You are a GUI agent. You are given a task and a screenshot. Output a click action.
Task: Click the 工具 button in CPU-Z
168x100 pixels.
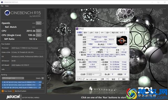click(102, 79)
